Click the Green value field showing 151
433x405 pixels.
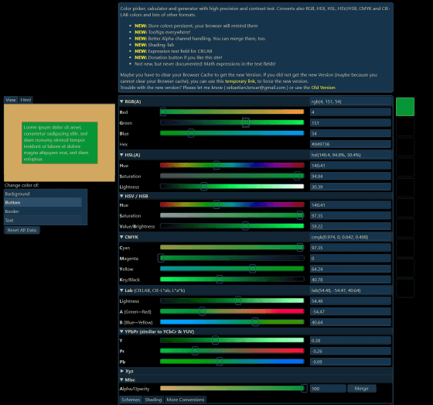350,123
